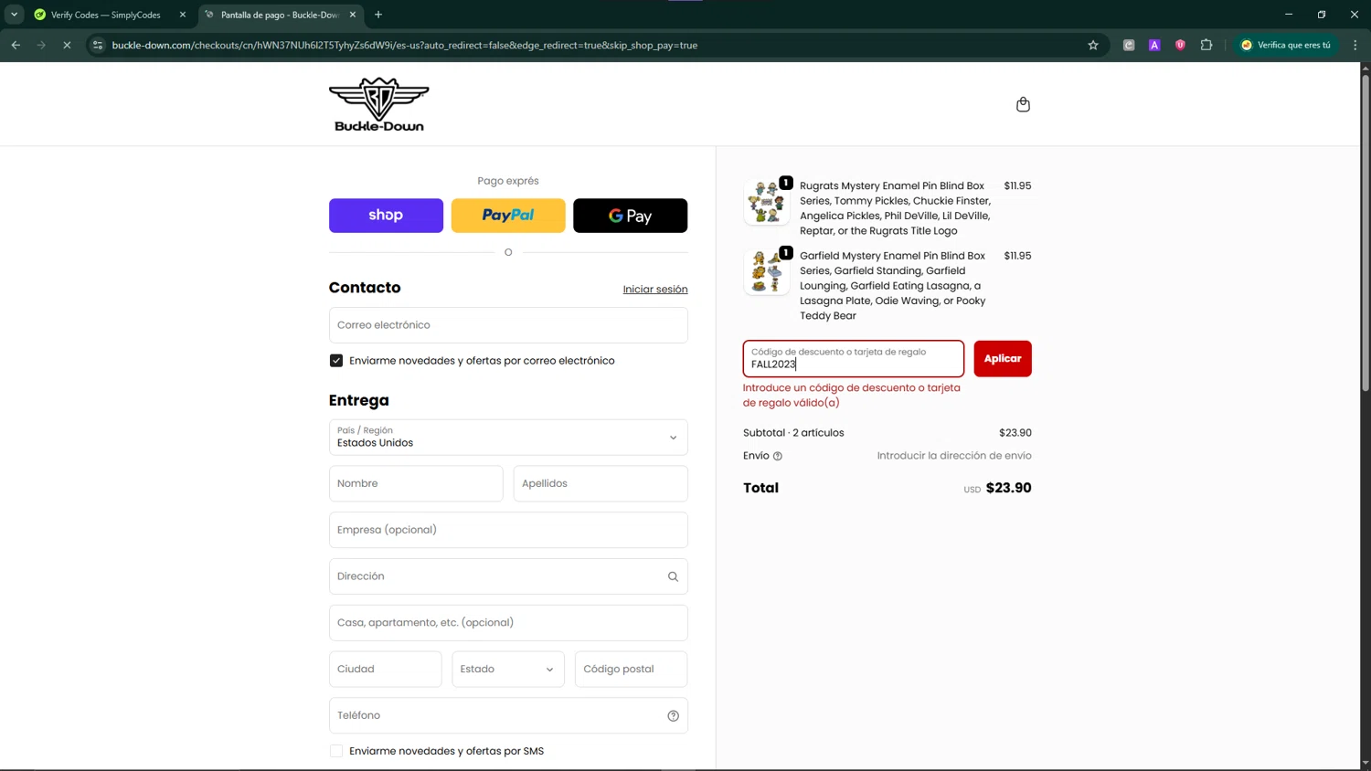Close the Pantalla de pago tab

[353, 15]
